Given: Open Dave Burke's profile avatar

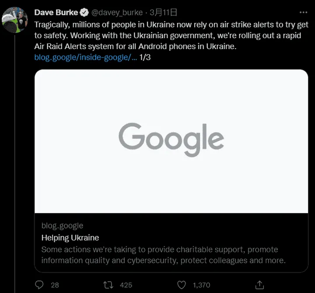Looking at the screenshot, I should click(15, 20).
